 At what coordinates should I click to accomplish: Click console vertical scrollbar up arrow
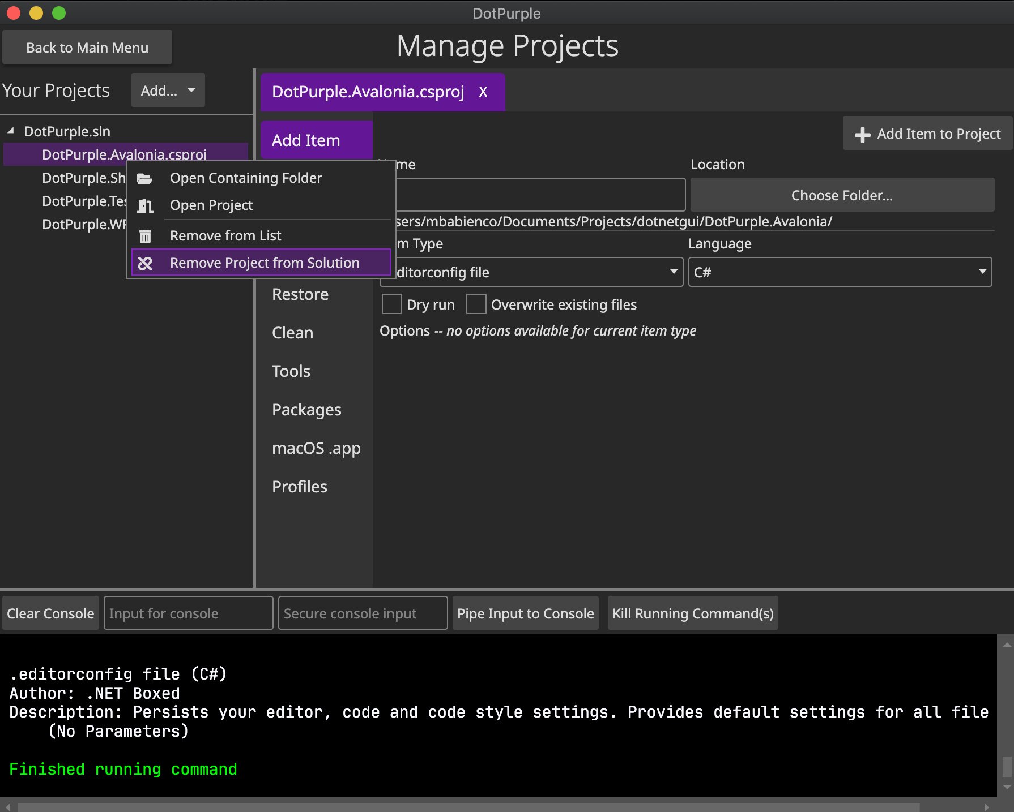(x=1007, y=644)
